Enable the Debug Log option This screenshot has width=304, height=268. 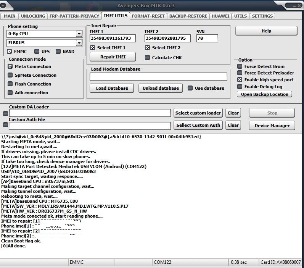[x=240, y=87]
